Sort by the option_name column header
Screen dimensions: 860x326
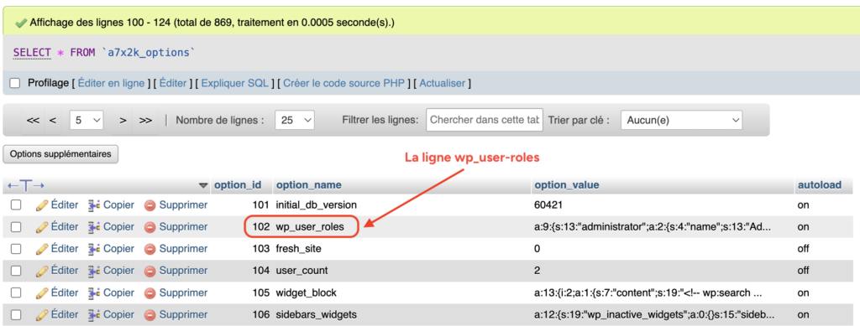coord(309,185)
